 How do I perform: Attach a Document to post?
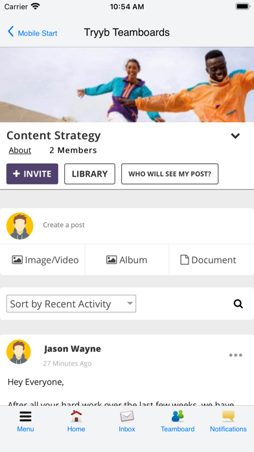pos(208,260)
